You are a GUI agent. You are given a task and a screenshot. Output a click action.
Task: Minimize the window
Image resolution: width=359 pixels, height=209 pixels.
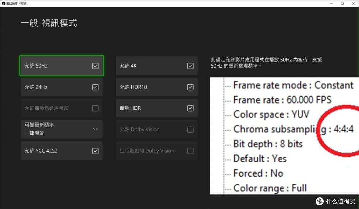click(x=331, y=3)
